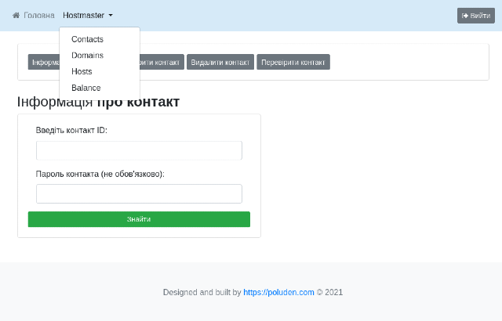Click the logout arrow icon
Screen dimensions: 502x321
[465, 16]
